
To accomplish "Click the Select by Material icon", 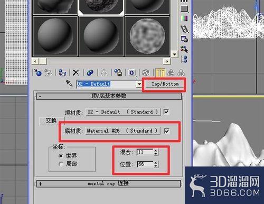I will [x=184, y=49].
